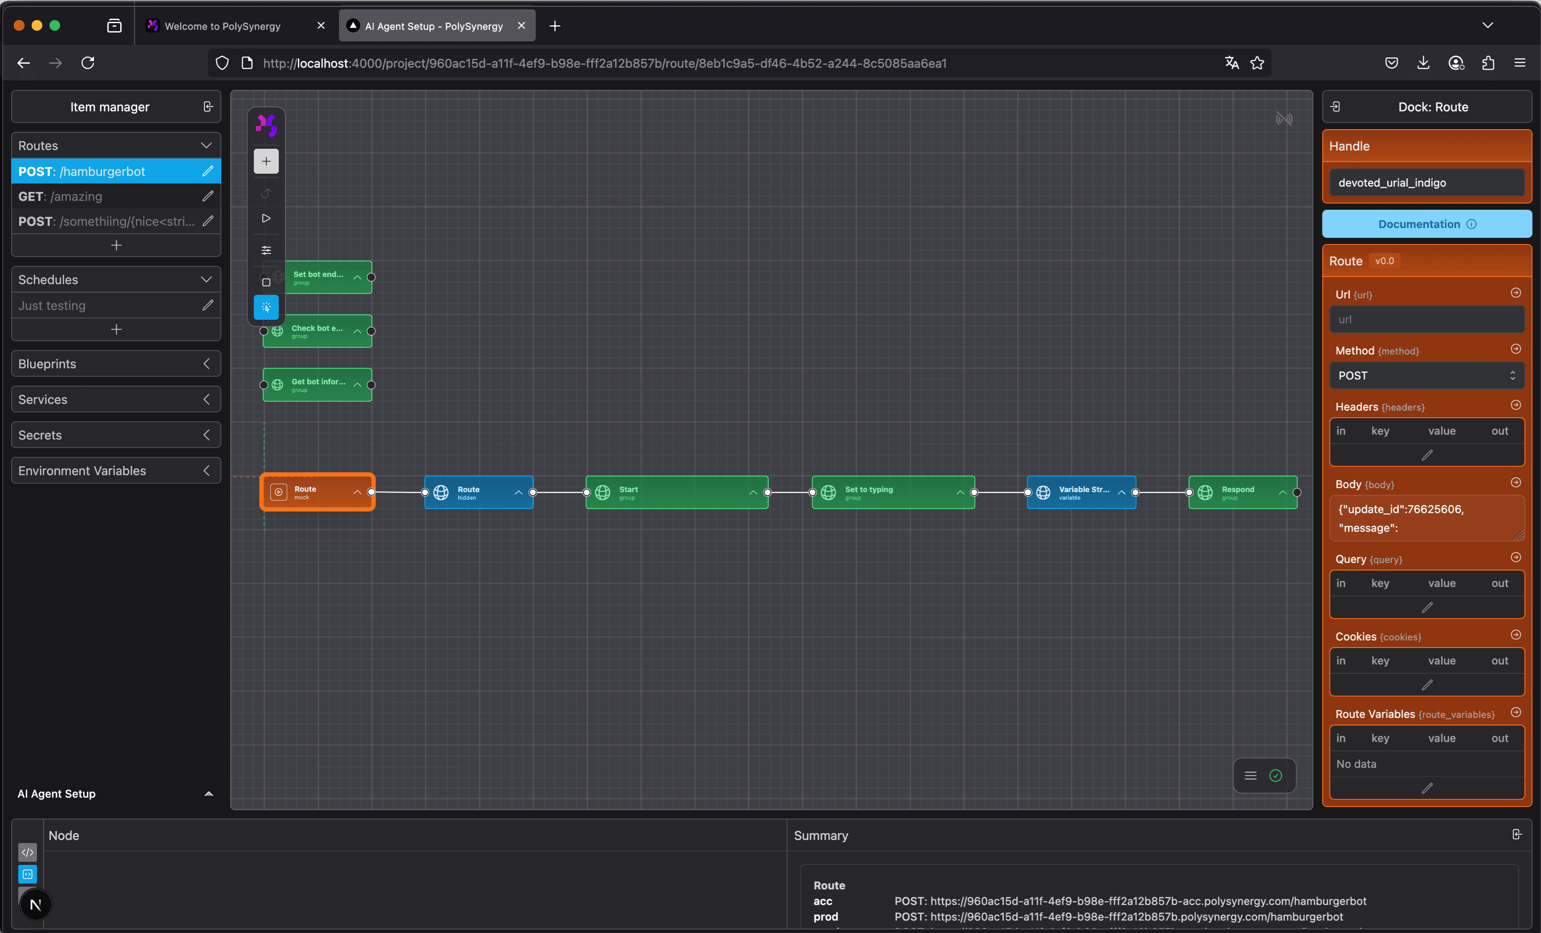Open the Documentation button

pos(1427,224)
